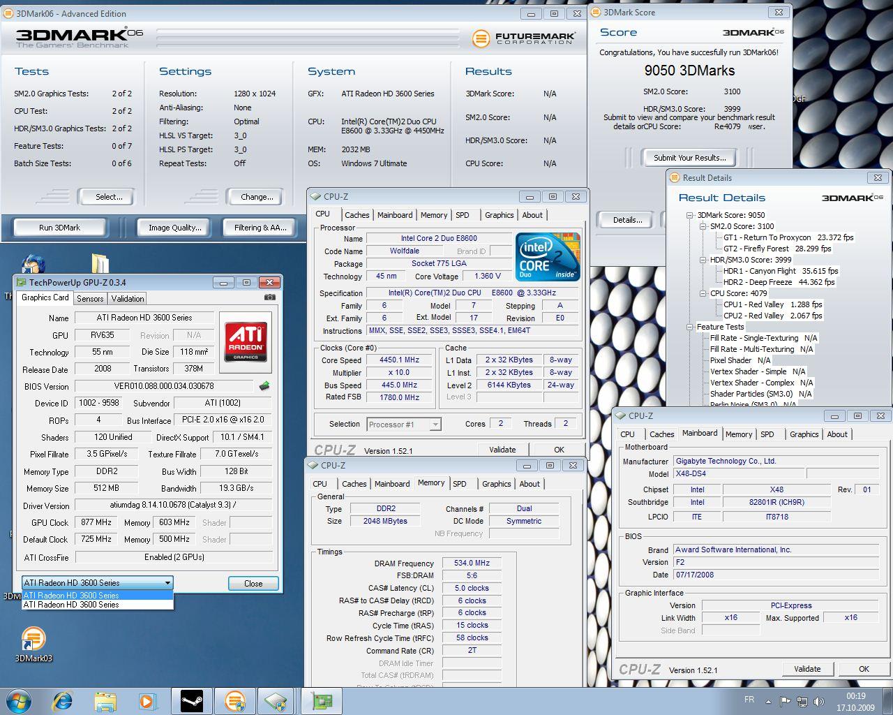Click the Run 3DMark button

click(x=59, y=228)
